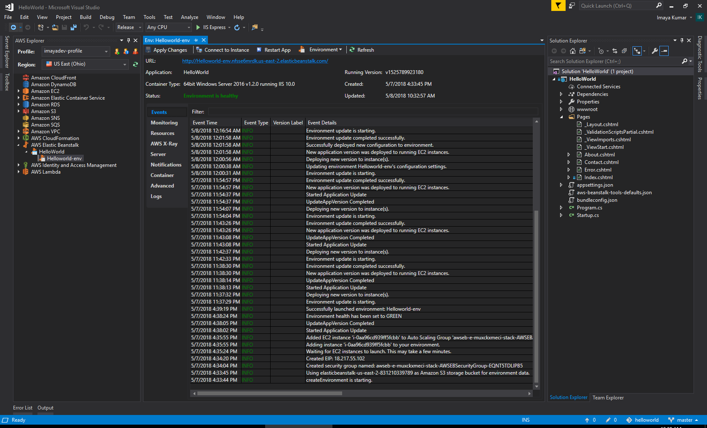This screenshot has height=428, width=707.
Task: Click the New Project toolbar icon
Action: click(x=41, y=27)
